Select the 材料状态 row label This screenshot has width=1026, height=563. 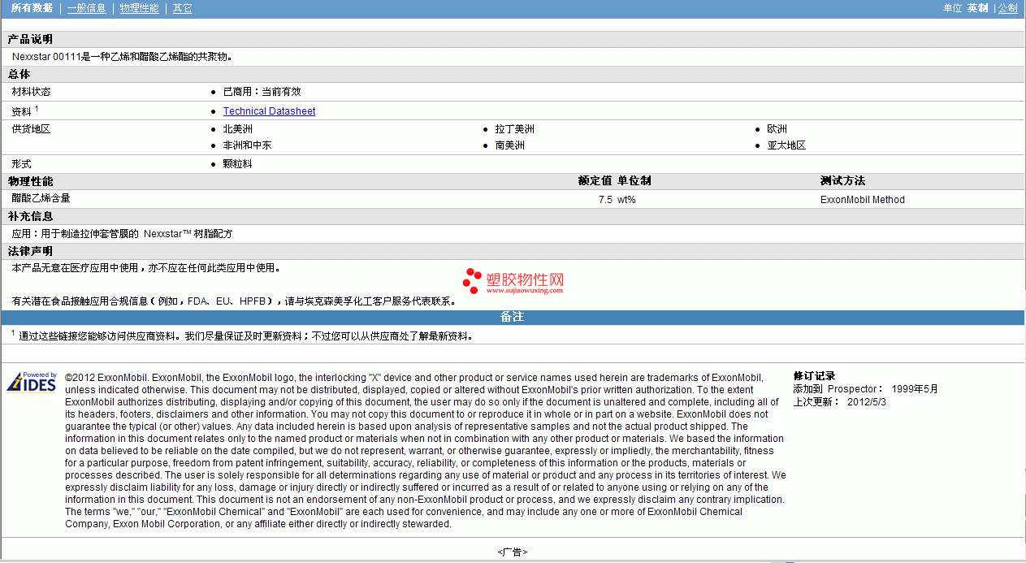point(32,92)
